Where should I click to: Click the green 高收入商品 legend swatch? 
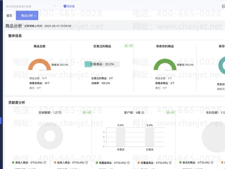pos(13,162)
